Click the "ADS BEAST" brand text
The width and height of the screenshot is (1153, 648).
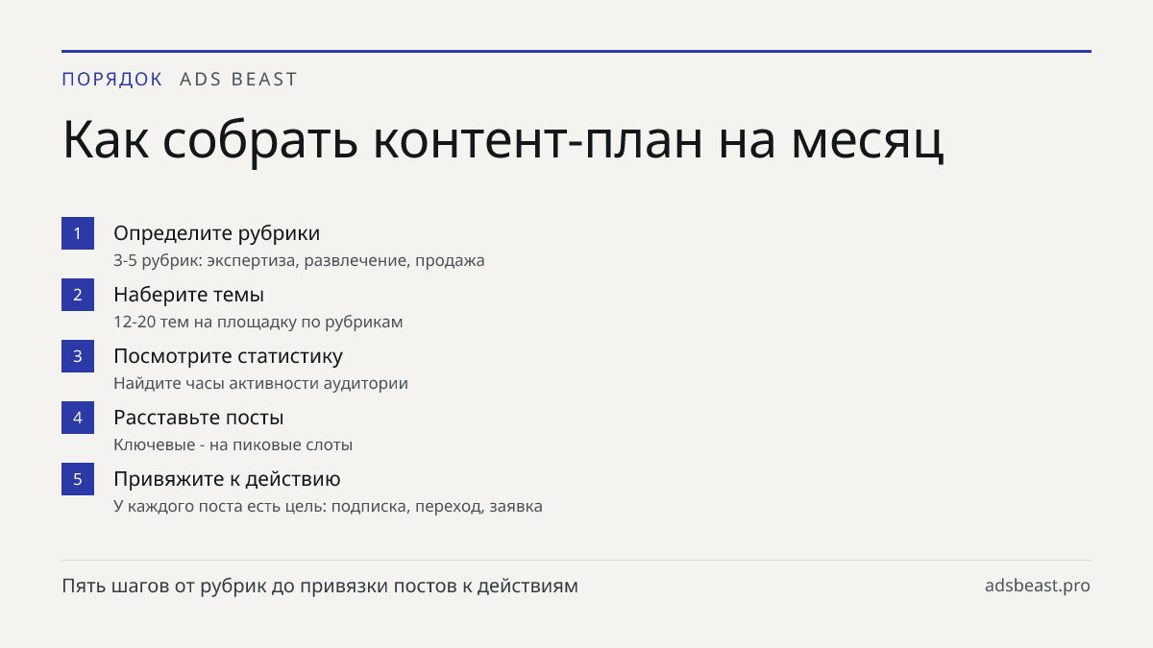pyautogui.click(x=239, y=79)
